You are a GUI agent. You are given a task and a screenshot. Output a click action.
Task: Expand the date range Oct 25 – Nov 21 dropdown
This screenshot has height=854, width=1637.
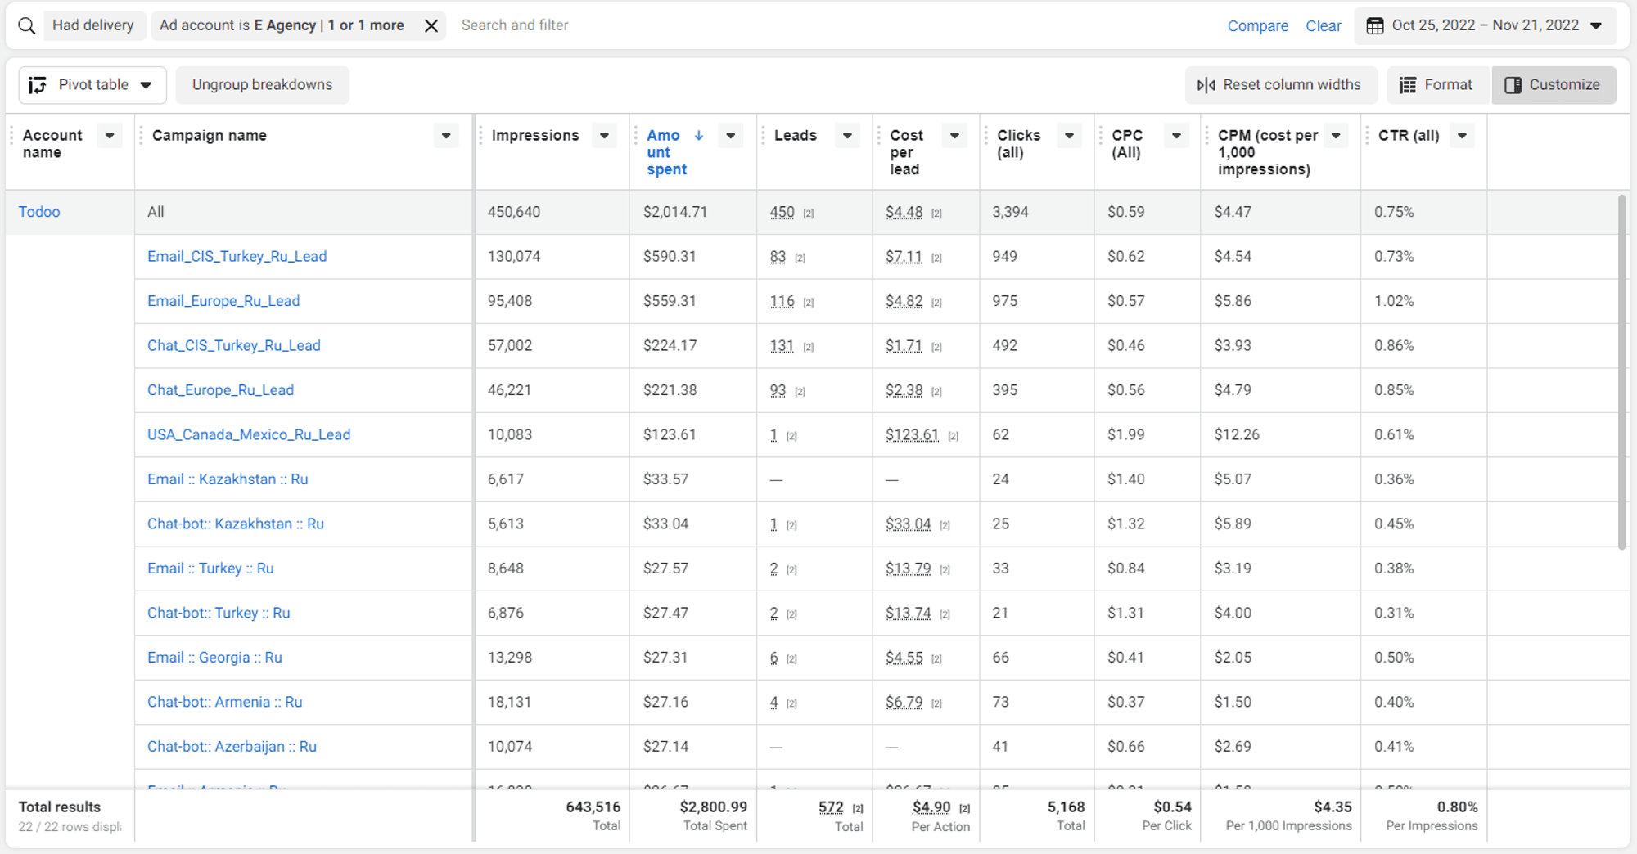coord(1596,25)
